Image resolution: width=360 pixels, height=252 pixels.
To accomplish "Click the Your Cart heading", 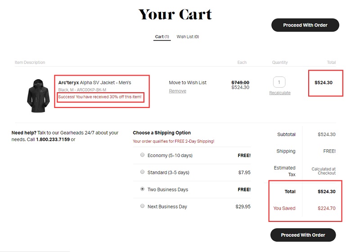I will (x=175, y=14).
